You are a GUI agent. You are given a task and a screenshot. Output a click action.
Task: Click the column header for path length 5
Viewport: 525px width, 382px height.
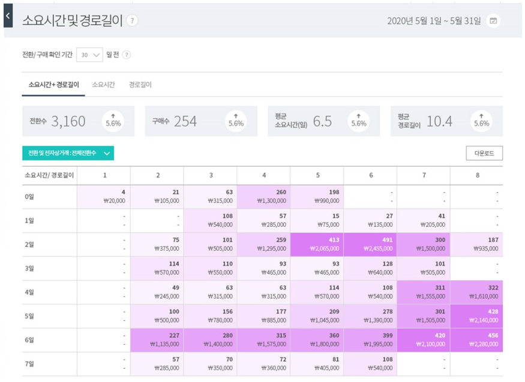tap(317, 175)
